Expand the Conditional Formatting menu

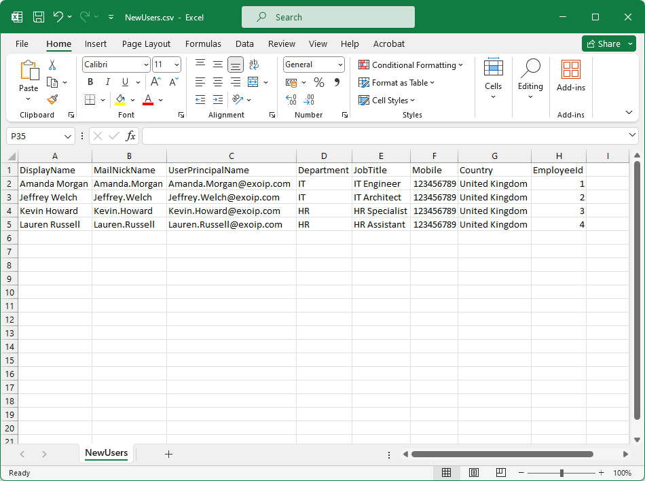(x=411, y=65)
